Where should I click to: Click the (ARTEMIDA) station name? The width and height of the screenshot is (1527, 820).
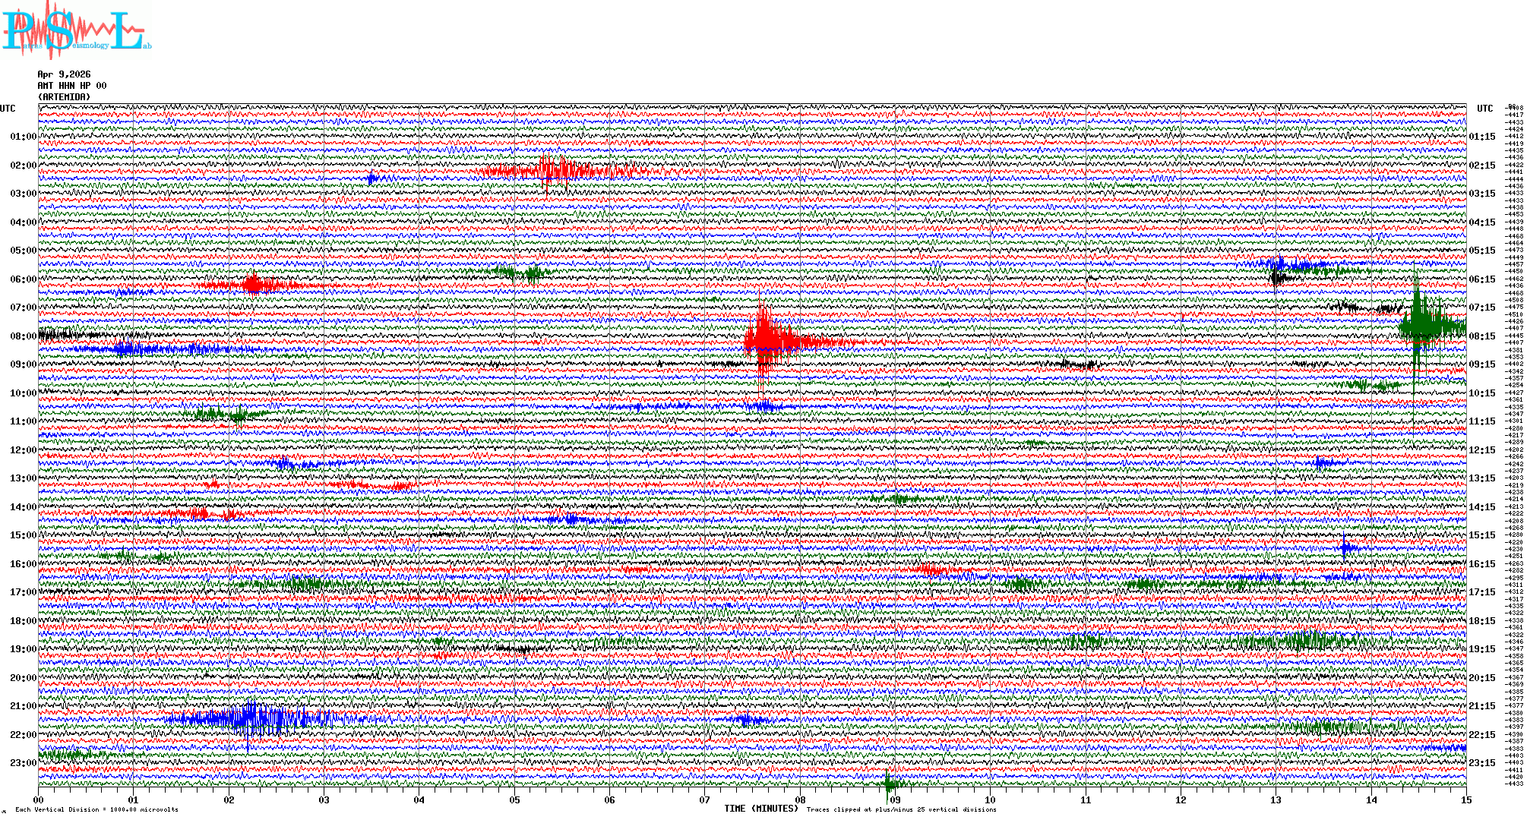tap(64, 97)
